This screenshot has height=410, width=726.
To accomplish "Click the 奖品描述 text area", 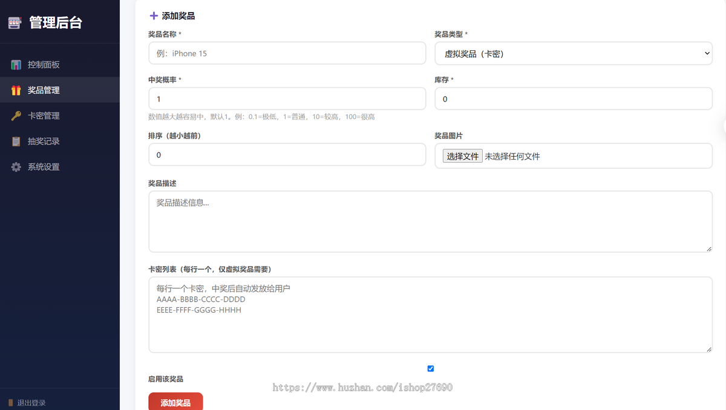I will (x=430, y=221).
